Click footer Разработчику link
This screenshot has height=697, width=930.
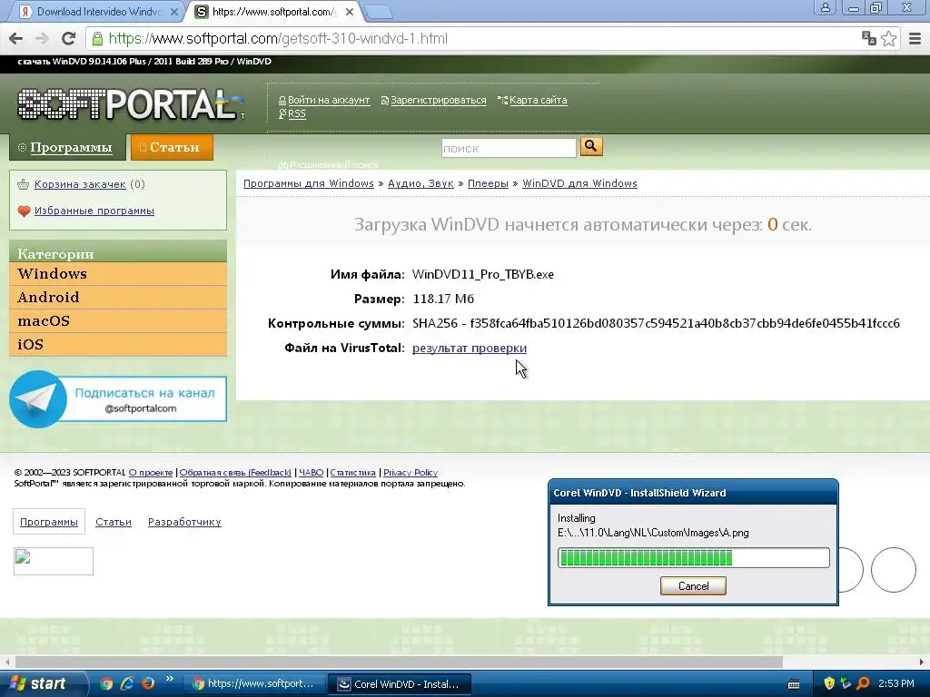pos(184,522)
